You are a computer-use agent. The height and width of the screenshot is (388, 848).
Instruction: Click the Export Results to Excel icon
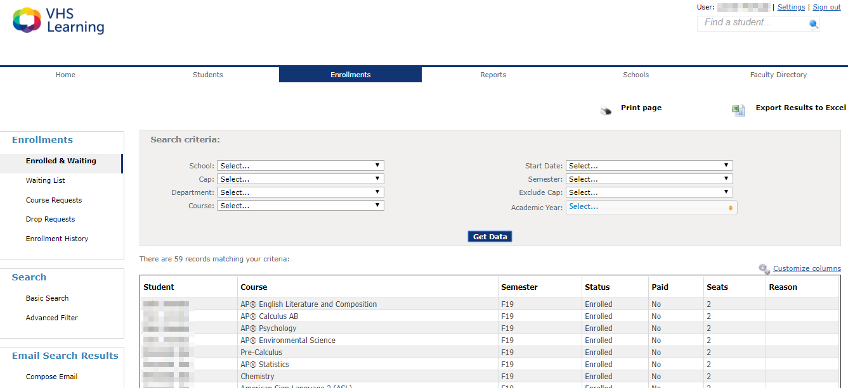point(737,109)
